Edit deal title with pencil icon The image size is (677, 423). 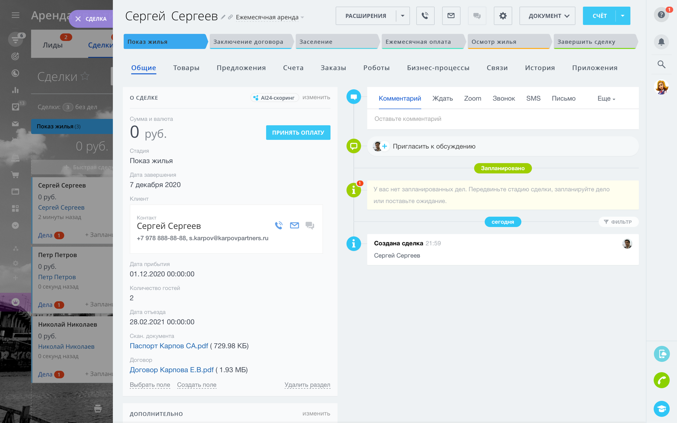pyautogui.click(x=223, y=17)
